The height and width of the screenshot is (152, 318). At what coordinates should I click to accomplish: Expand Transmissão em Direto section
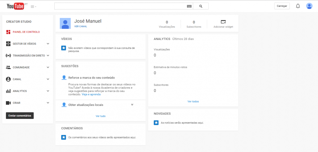(48, 55)
